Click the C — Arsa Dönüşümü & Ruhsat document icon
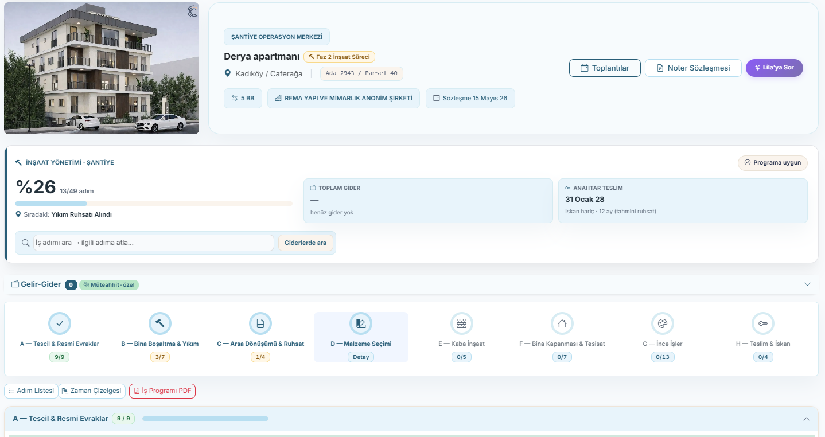825x437 pixels. pyautogui.click(x=260, y=323)
